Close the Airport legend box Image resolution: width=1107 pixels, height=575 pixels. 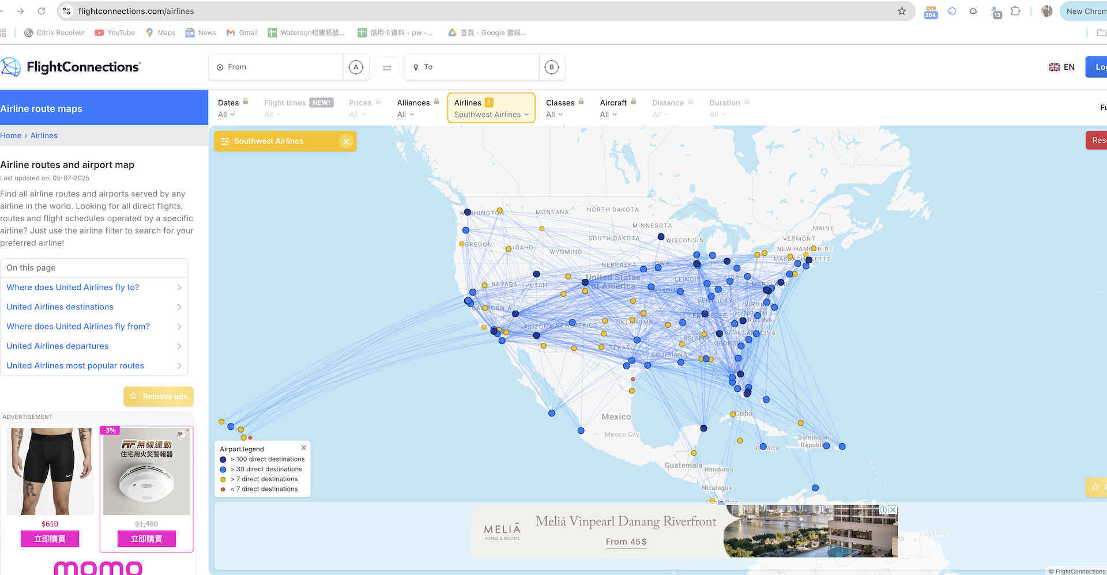tap(304, 448)
